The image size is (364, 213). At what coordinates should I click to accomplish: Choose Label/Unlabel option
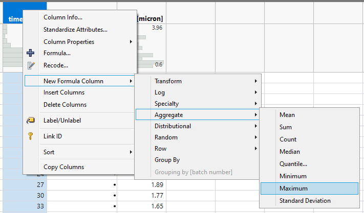coord(79,121)
